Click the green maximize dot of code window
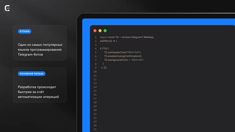The width and height of the screenshot is (235, 132). [105, 31]
